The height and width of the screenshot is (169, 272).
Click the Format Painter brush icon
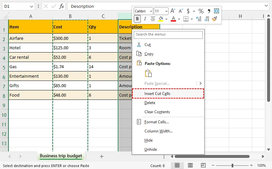[215, 19]
